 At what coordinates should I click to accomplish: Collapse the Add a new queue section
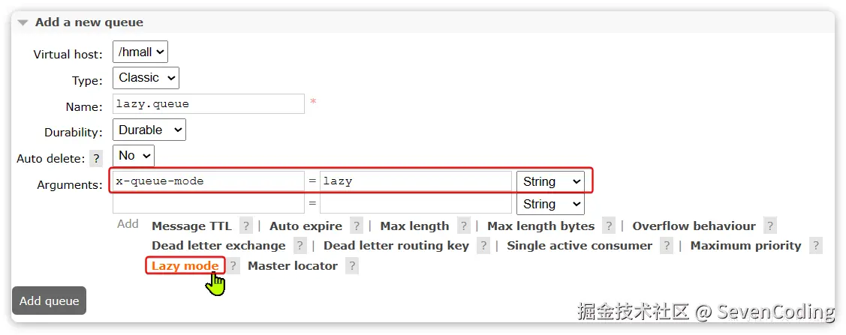23,22
